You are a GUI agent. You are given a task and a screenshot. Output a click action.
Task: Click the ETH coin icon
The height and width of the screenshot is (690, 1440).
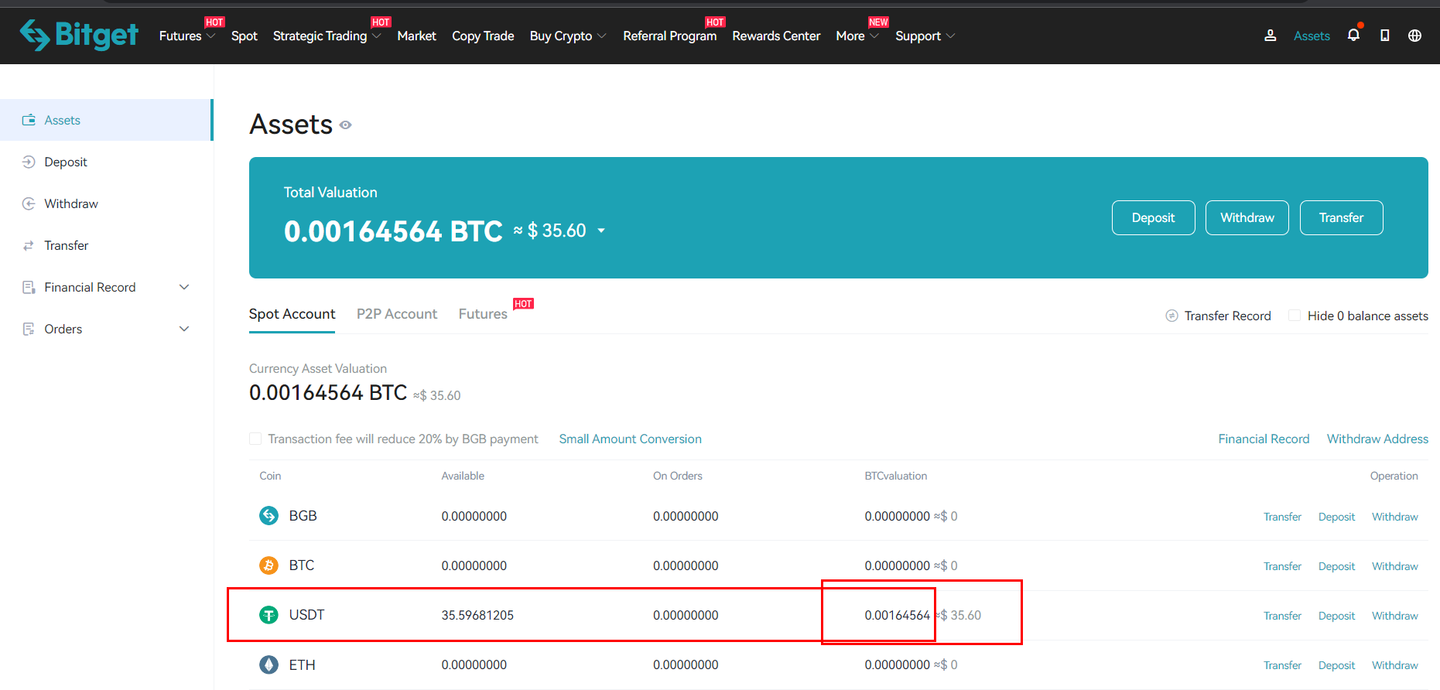coord(269,664)
